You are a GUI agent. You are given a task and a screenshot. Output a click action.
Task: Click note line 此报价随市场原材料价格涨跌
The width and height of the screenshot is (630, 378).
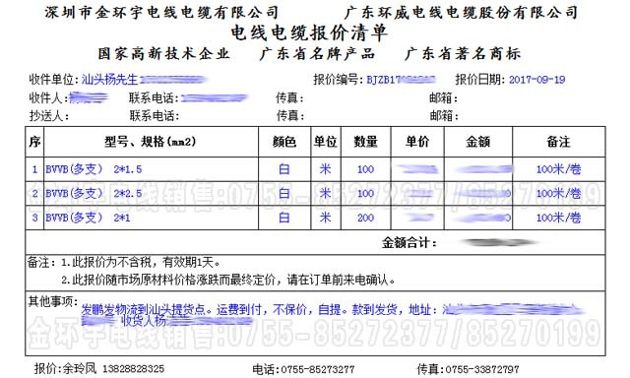pyautogui.click(x=228, y=280)
